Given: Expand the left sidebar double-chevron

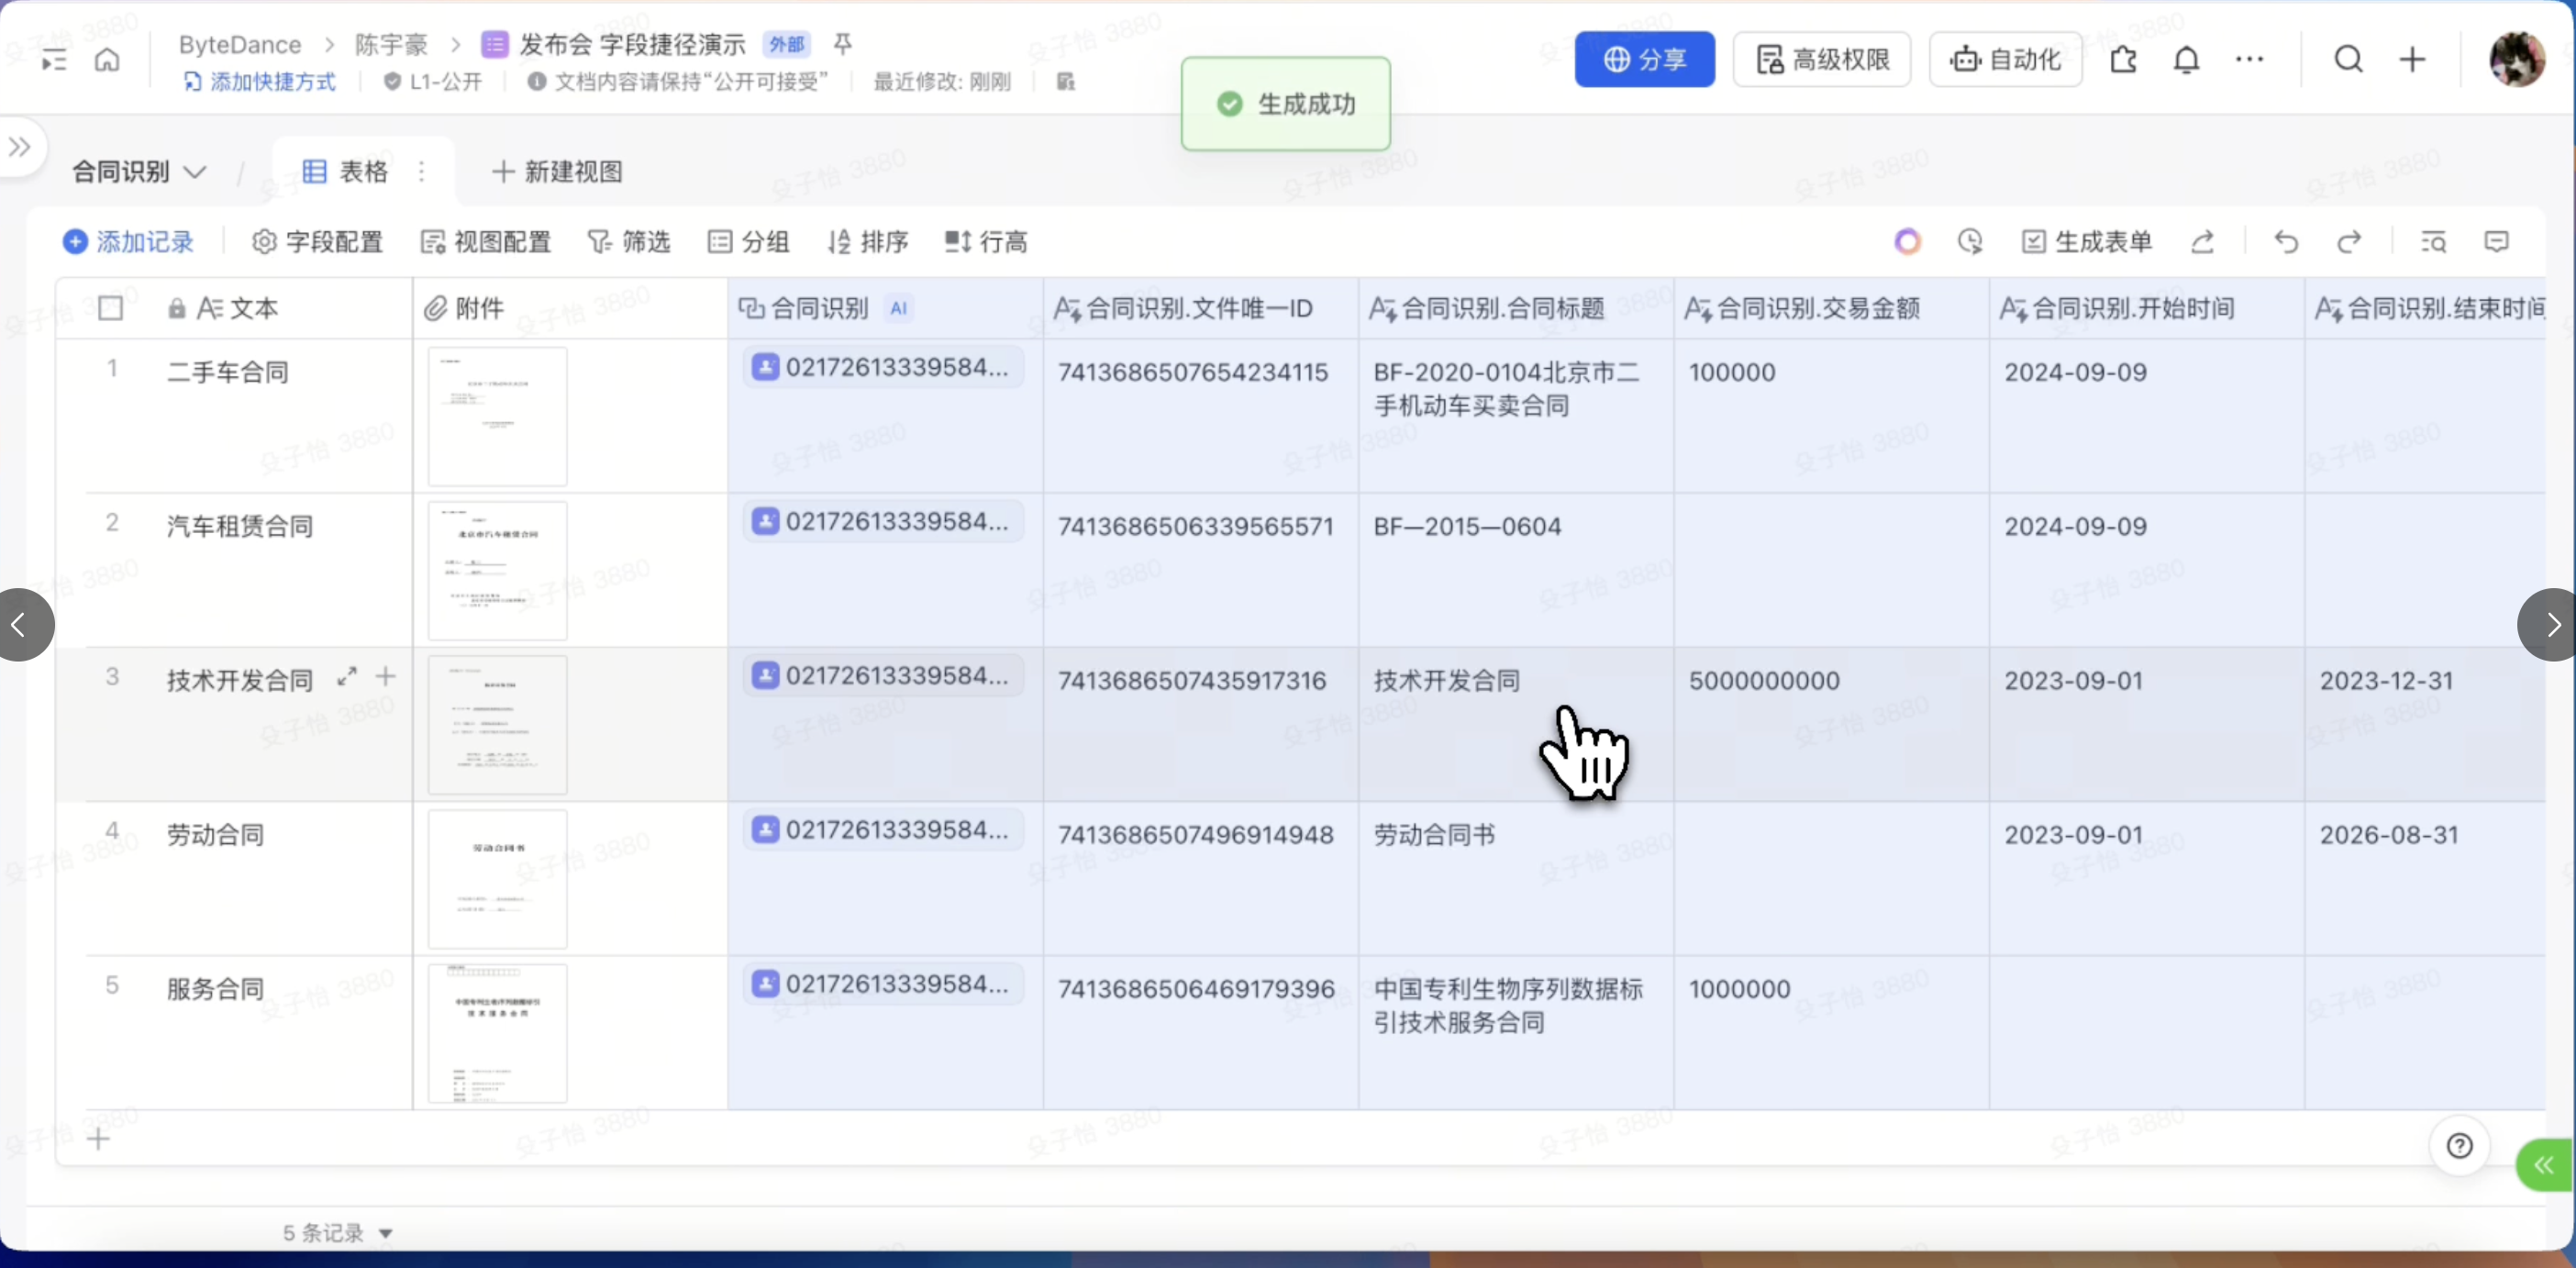Looking at the screenshot, I should [20, 148].
